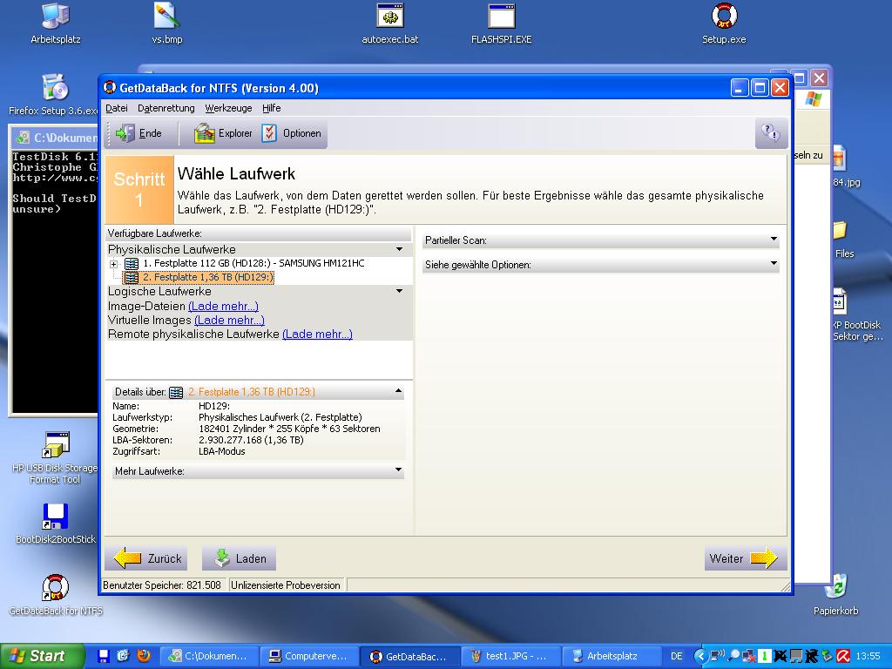The image size is (892, 669).
Task: Click Lade mehr link for Remote physikalische Laufwerke
Action: (x=317, y=334)
